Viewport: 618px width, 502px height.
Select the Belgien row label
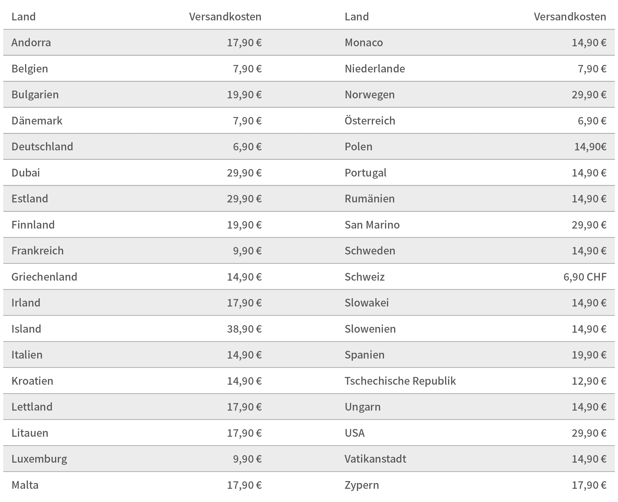30,69
